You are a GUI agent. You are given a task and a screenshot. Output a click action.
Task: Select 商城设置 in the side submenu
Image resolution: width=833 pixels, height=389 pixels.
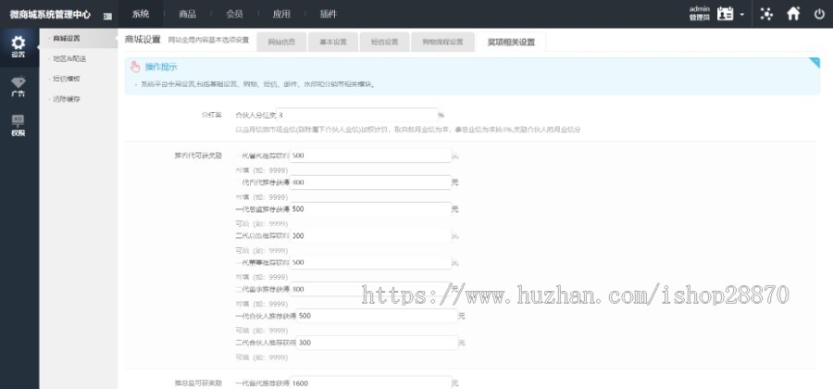[x=79, y=38]
